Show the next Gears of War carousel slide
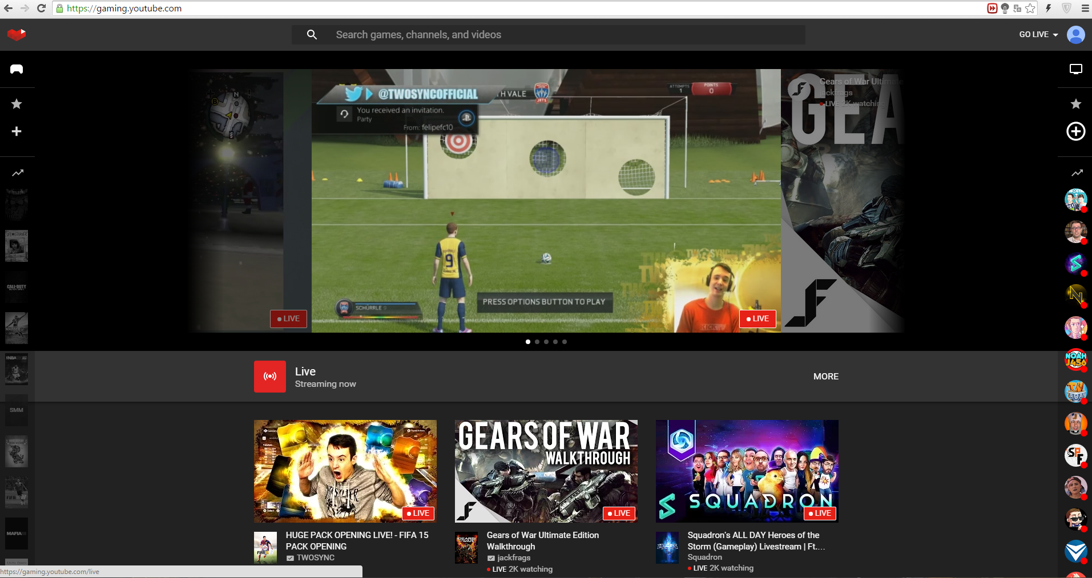Image resolution: width=1092 pixels, height=578 pixels. click(843, 201)
